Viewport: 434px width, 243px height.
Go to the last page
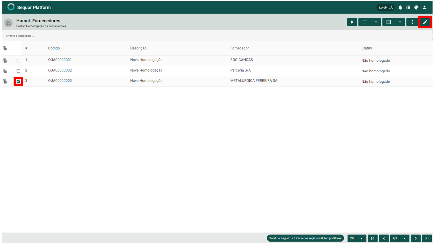coord(427,238)
